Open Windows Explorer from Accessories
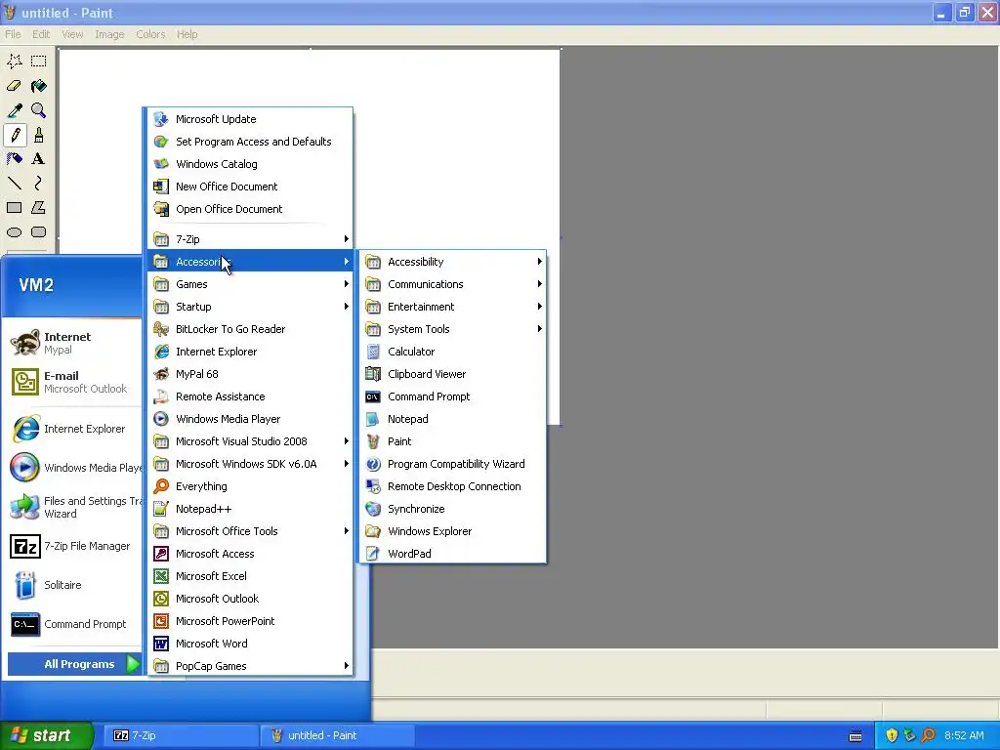This screenshot has height=750, width=1000. 453,531
